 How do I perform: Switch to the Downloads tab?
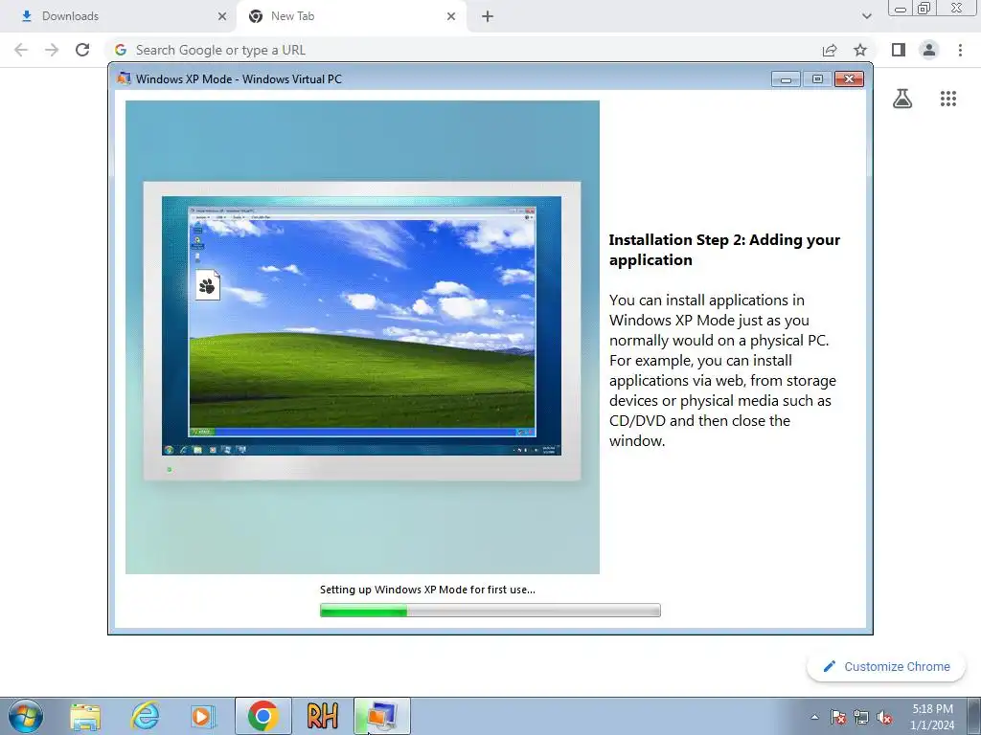(x=119, y=16)
